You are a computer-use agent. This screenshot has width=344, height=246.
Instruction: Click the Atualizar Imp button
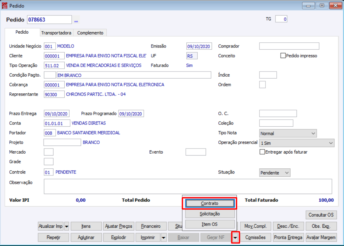coord(51,226)
